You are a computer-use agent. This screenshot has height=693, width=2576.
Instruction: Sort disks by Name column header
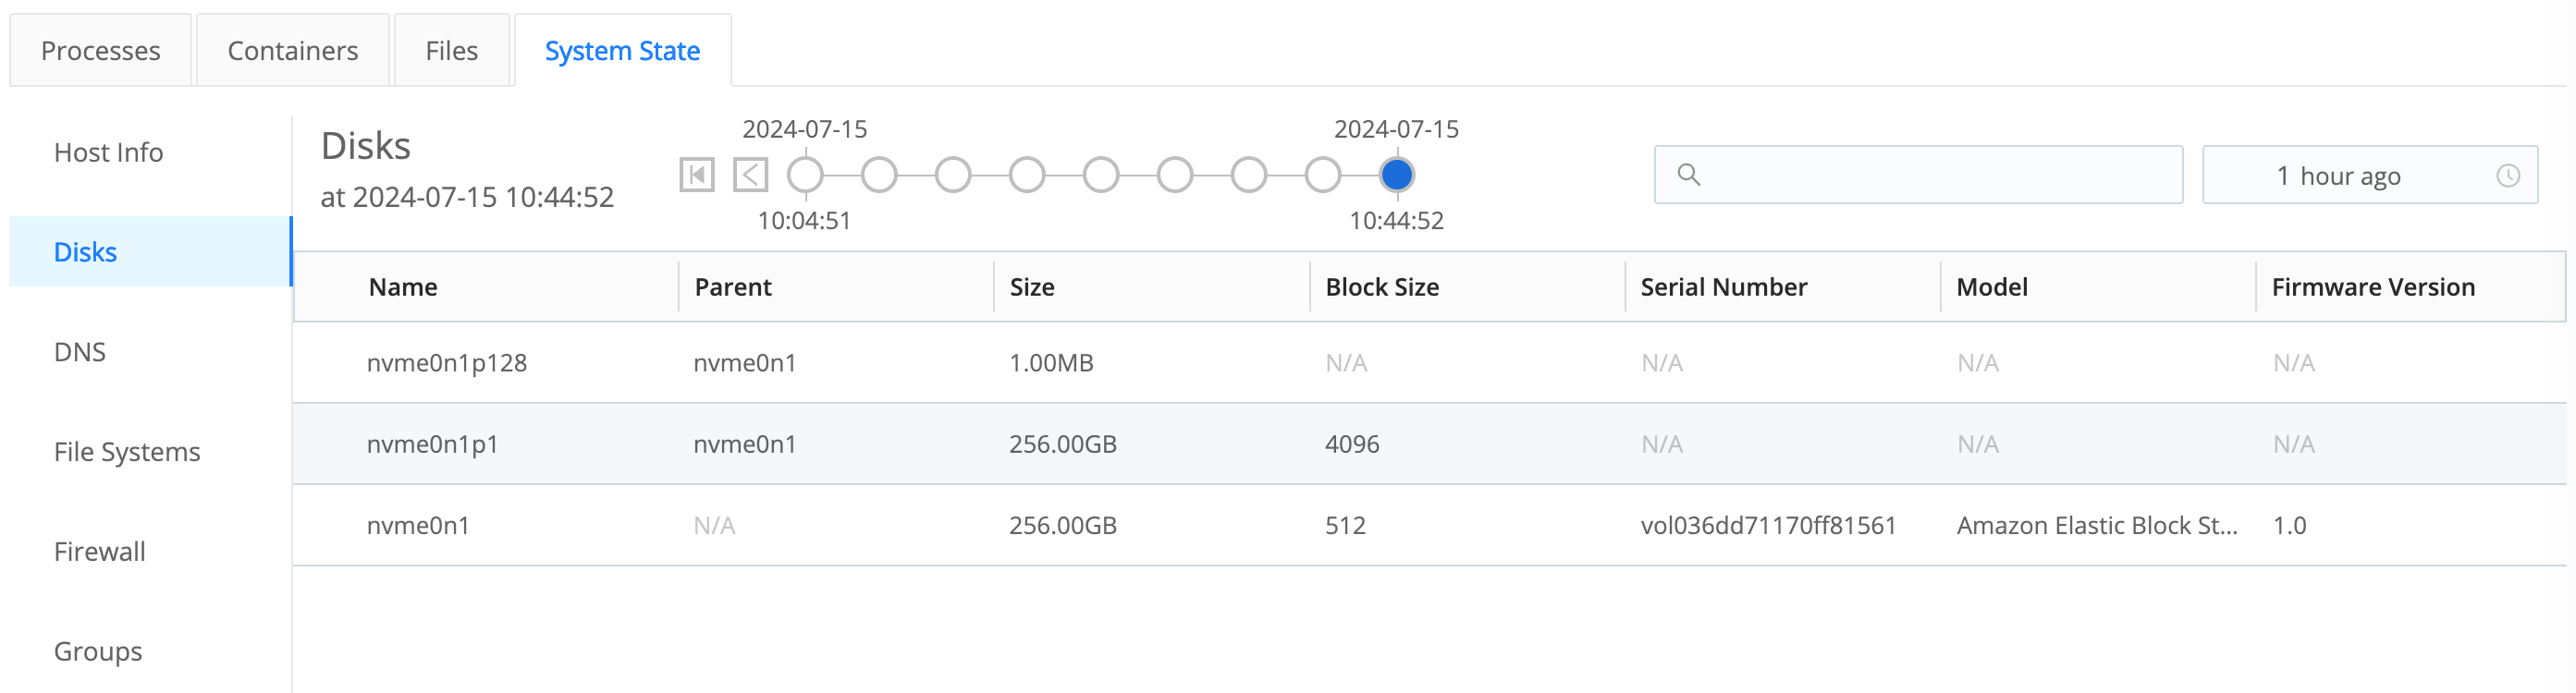pos(403,288)
